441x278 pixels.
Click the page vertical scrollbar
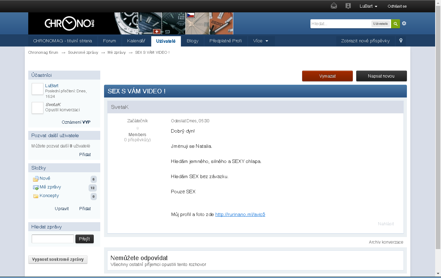point(438,138)
